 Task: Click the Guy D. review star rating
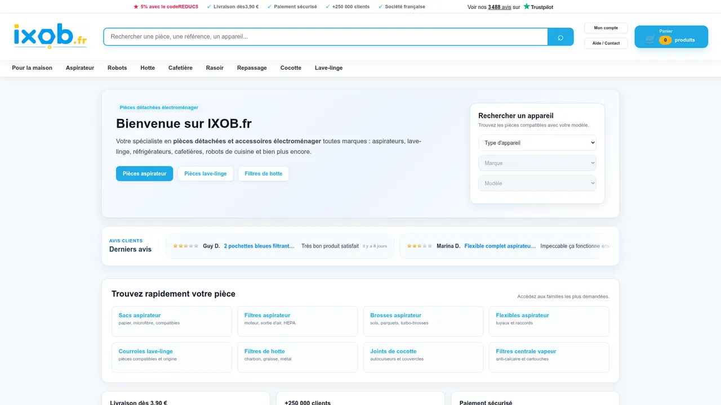click(186, 246)
